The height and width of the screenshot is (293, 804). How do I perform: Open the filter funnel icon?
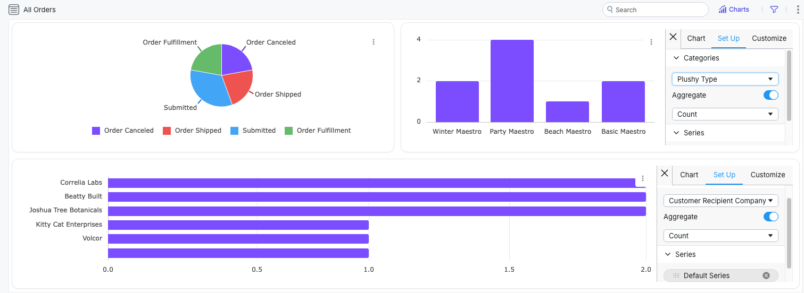tap(774, 10)
